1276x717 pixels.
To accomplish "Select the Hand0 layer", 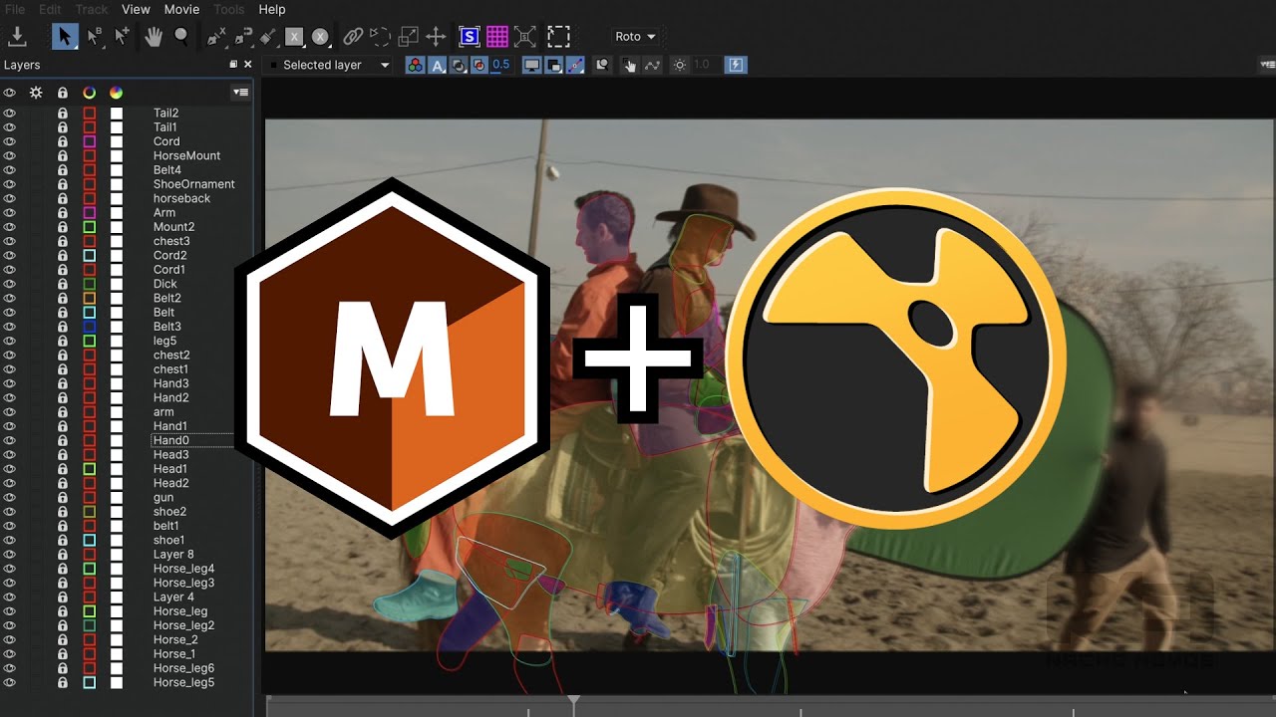I will (x=171, y=440).
